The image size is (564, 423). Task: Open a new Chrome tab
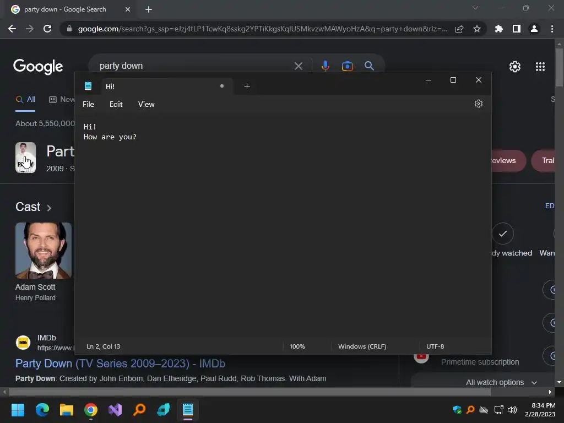coord(149,9)
